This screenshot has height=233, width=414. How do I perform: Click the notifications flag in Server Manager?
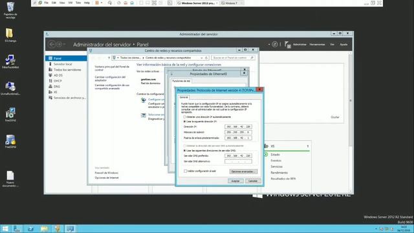point(287,45)
